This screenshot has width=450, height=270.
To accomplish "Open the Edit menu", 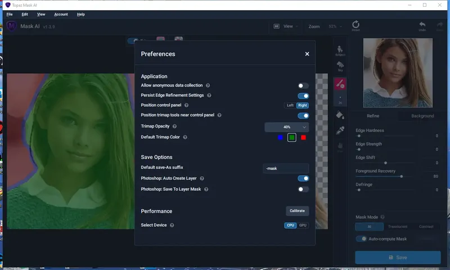I will coord(25,15).
